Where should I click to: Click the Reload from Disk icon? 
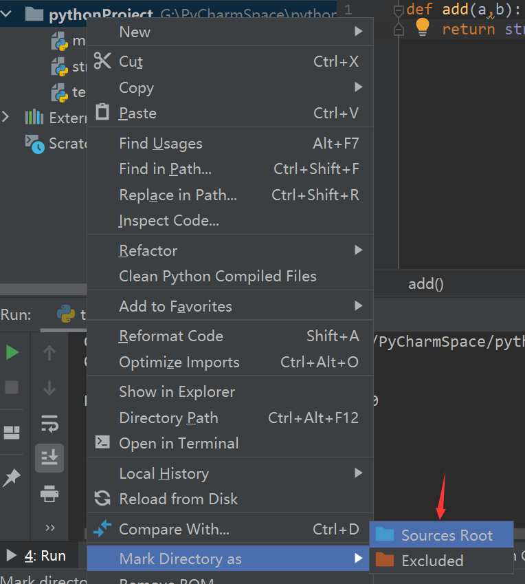(x=102, y=498)
